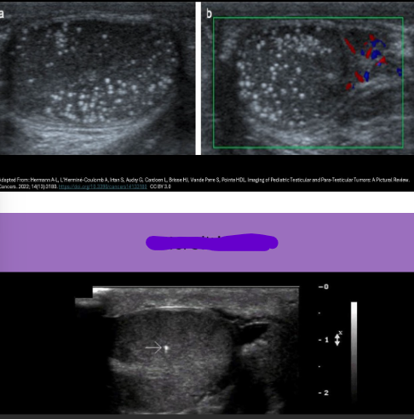Select the grayscale gradient bar on the ultrasound
This screenshot has height=419, width=414.
point(354,351)
